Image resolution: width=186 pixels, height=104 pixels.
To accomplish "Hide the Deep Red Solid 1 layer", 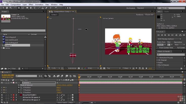I will pos(2,95).
